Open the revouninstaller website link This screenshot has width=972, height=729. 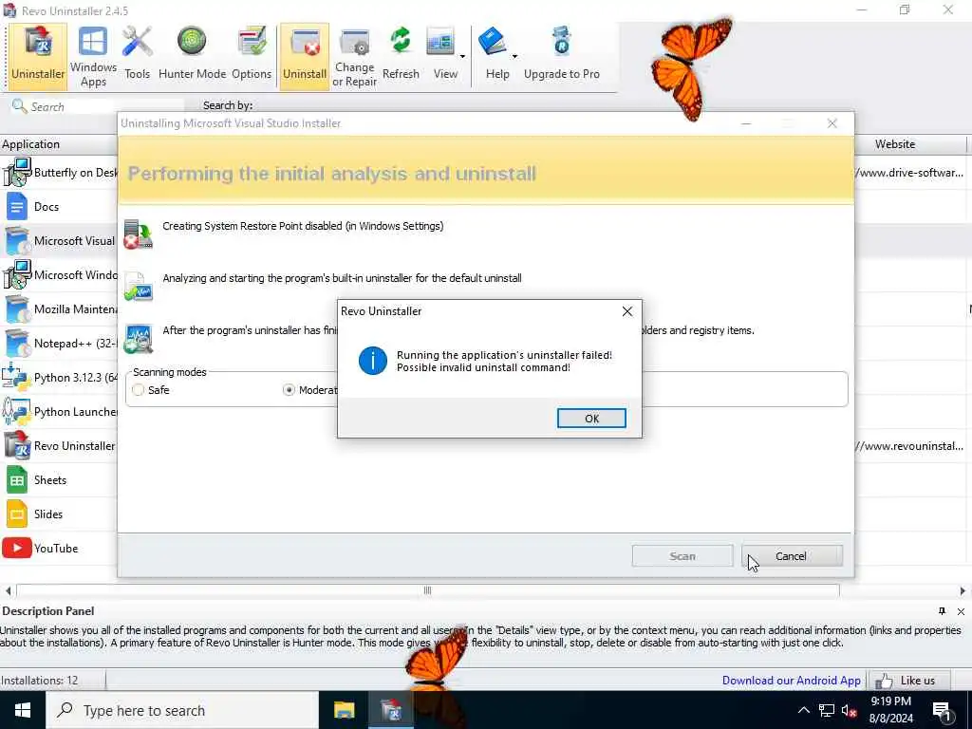910,446
